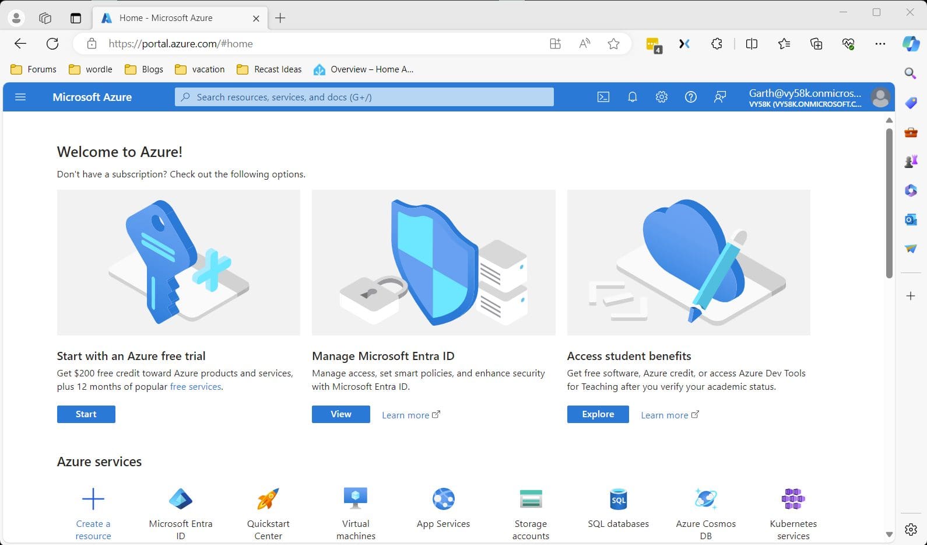
Task: Open the browser profile icon
Action: pyautogui.click(x=16, y=18)
